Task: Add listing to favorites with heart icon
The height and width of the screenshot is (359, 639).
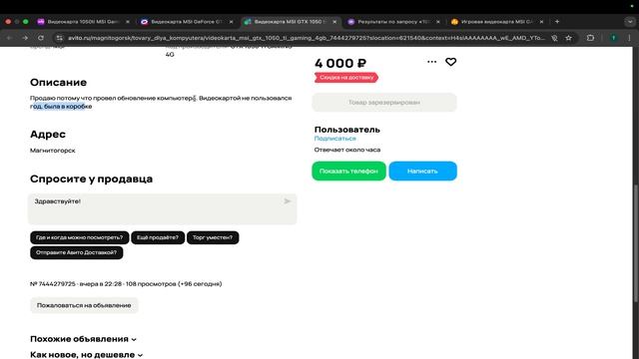Action: point(450,62)
